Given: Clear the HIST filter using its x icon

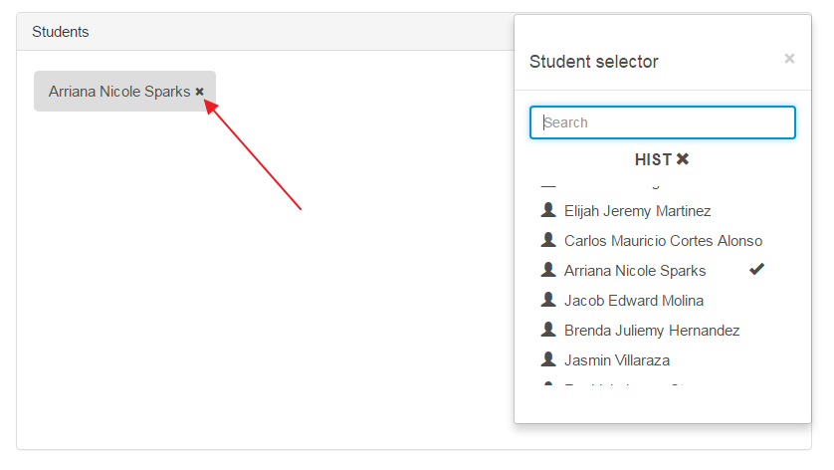Looking at the screenshot, I should 683,159.
